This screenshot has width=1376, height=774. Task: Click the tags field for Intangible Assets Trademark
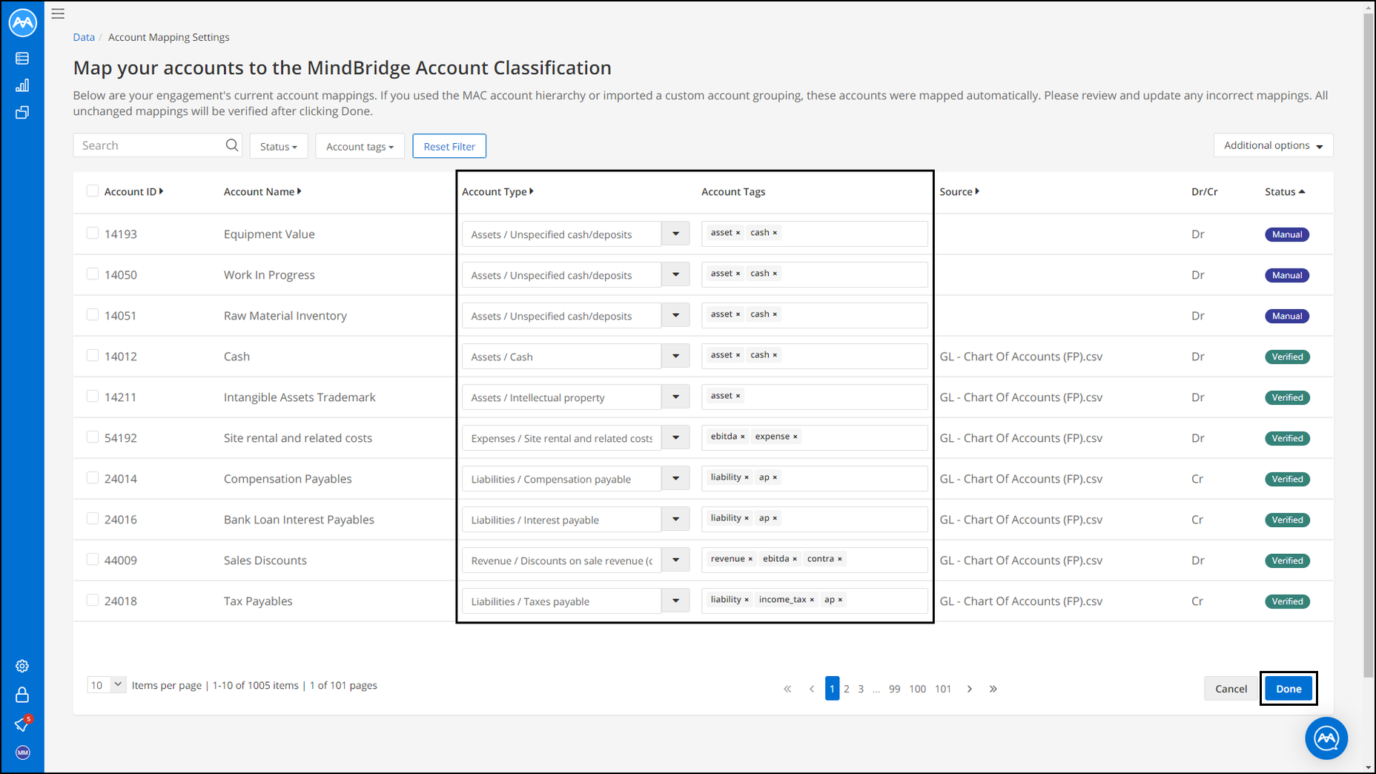(814, 397)
